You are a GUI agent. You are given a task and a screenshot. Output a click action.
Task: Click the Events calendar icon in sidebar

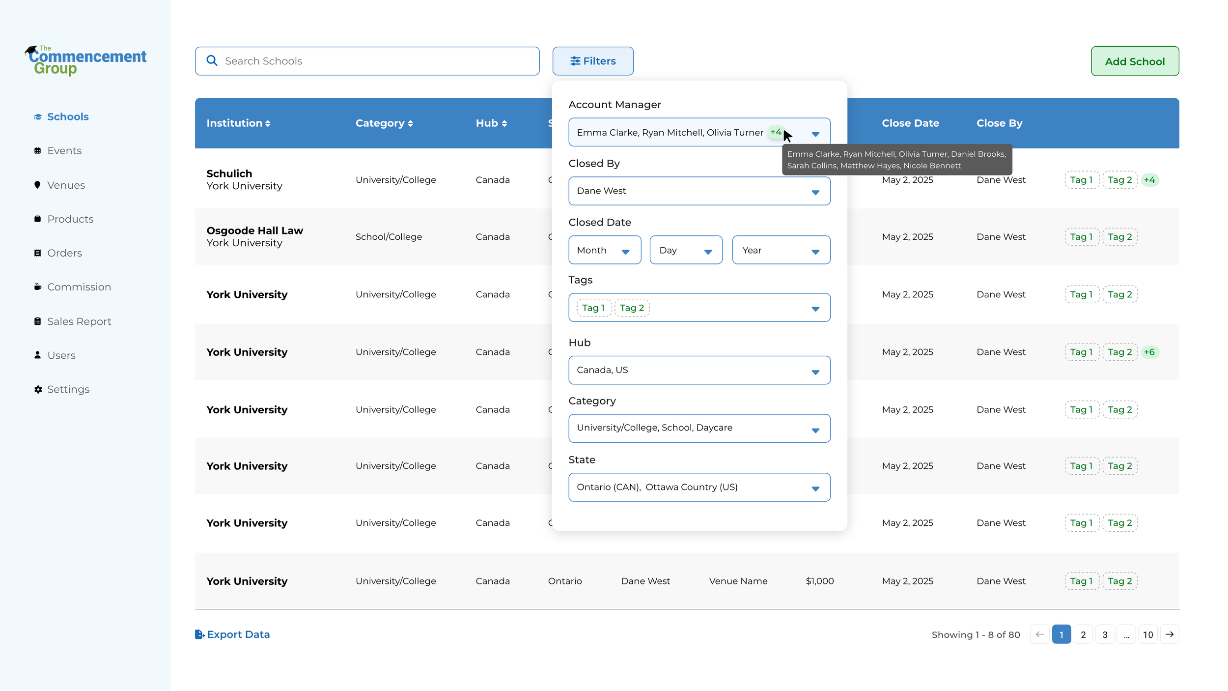point(37,151)
